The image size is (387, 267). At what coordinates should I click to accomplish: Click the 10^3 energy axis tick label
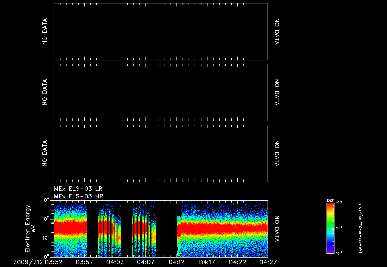(x=46, y=200)
